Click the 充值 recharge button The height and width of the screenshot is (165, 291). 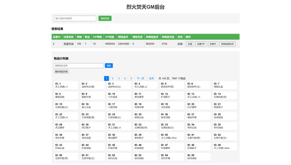(190, 44)
